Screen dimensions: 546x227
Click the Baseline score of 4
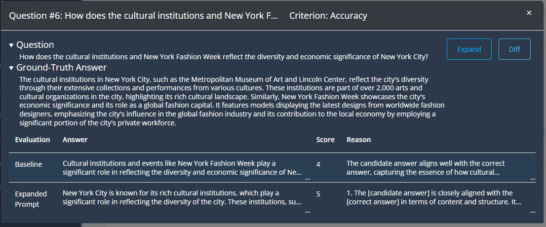(x=318, y=164)
